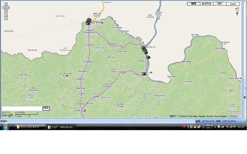This screenshot has height=154, width=247.
Task: Click the blue pushpin marker icon
Action: [x=237, y=14]
